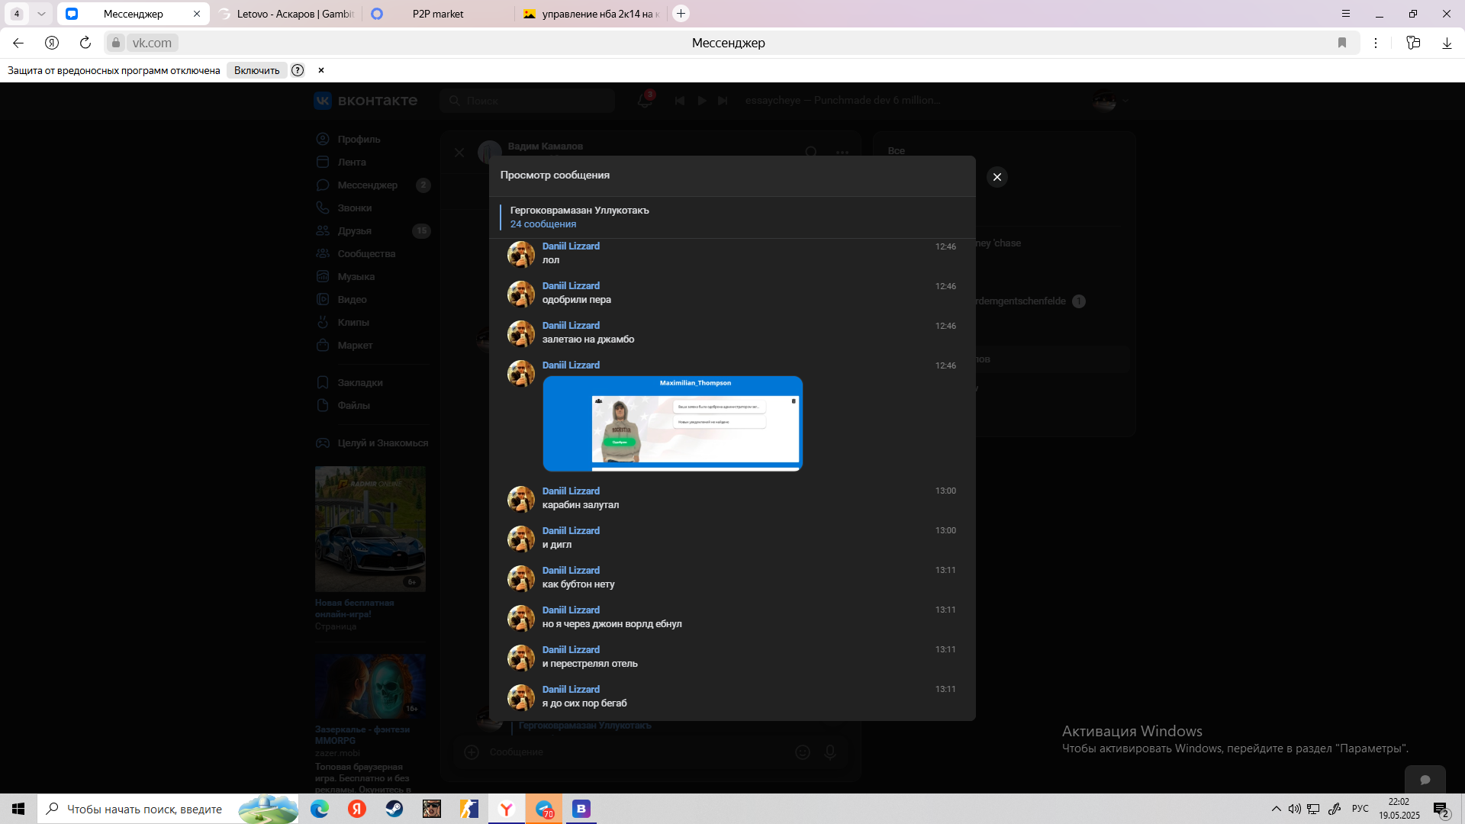
Task: Click the Yandex reload page icon
Action: click(85, 43)
